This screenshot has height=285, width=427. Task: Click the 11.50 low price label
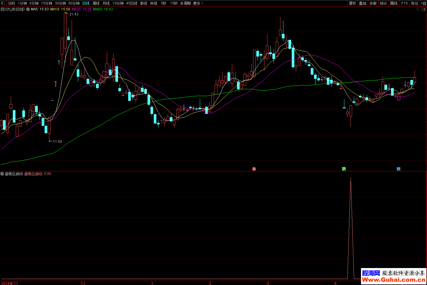pyautogui.click(x=57, y=142)
